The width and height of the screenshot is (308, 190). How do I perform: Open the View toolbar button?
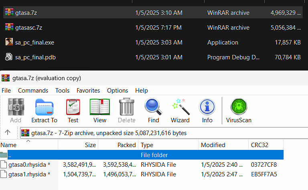(x=100, y=111)
